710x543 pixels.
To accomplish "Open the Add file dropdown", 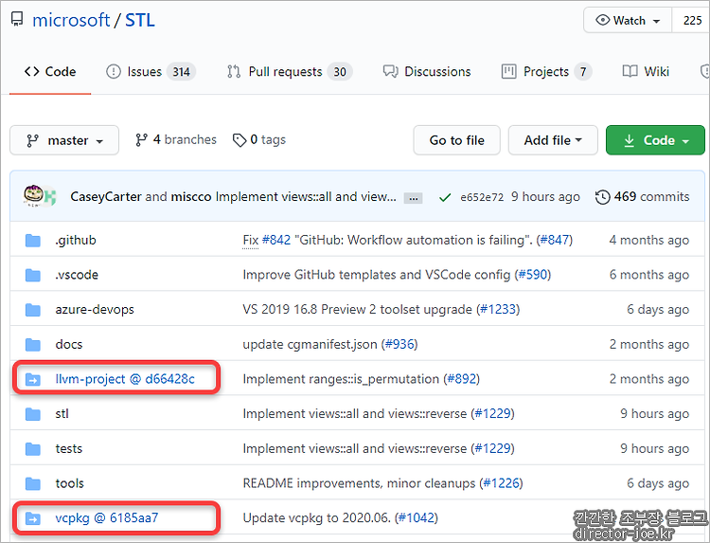I will click(553, 140).
